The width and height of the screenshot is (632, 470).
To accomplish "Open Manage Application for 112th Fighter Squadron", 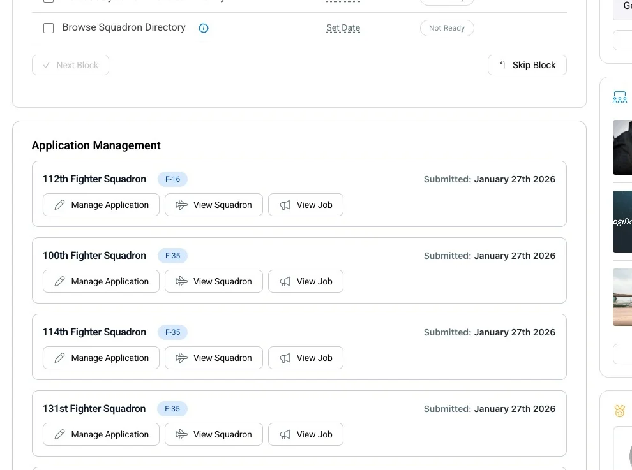I will pyautogui.click(x=101, y=205).
